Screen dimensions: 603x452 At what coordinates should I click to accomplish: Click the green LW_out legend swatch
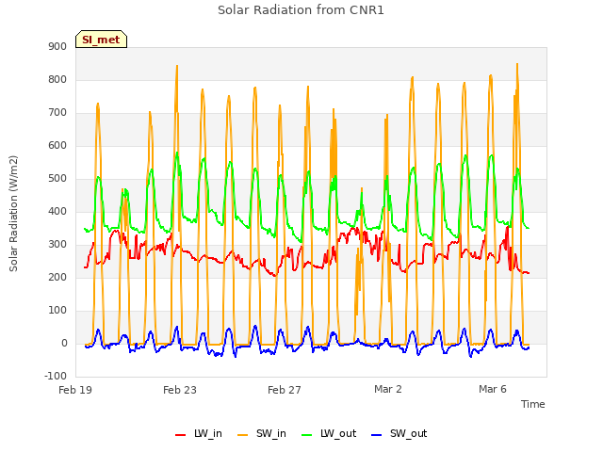307,435
